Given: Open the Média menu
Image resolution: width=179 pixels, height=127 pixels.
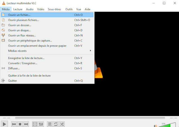Looking at the screenshot, I should tap(6, 9).
